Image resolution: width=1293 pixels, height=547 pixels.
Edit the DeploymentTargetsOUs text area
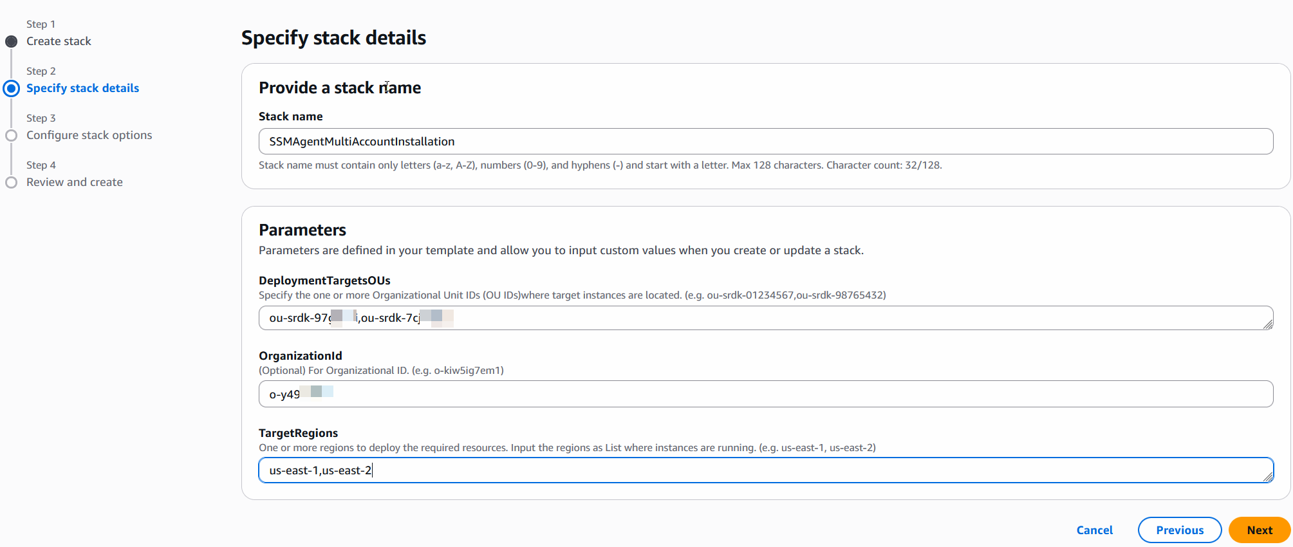pyautogui.click(x=766, y=318)
